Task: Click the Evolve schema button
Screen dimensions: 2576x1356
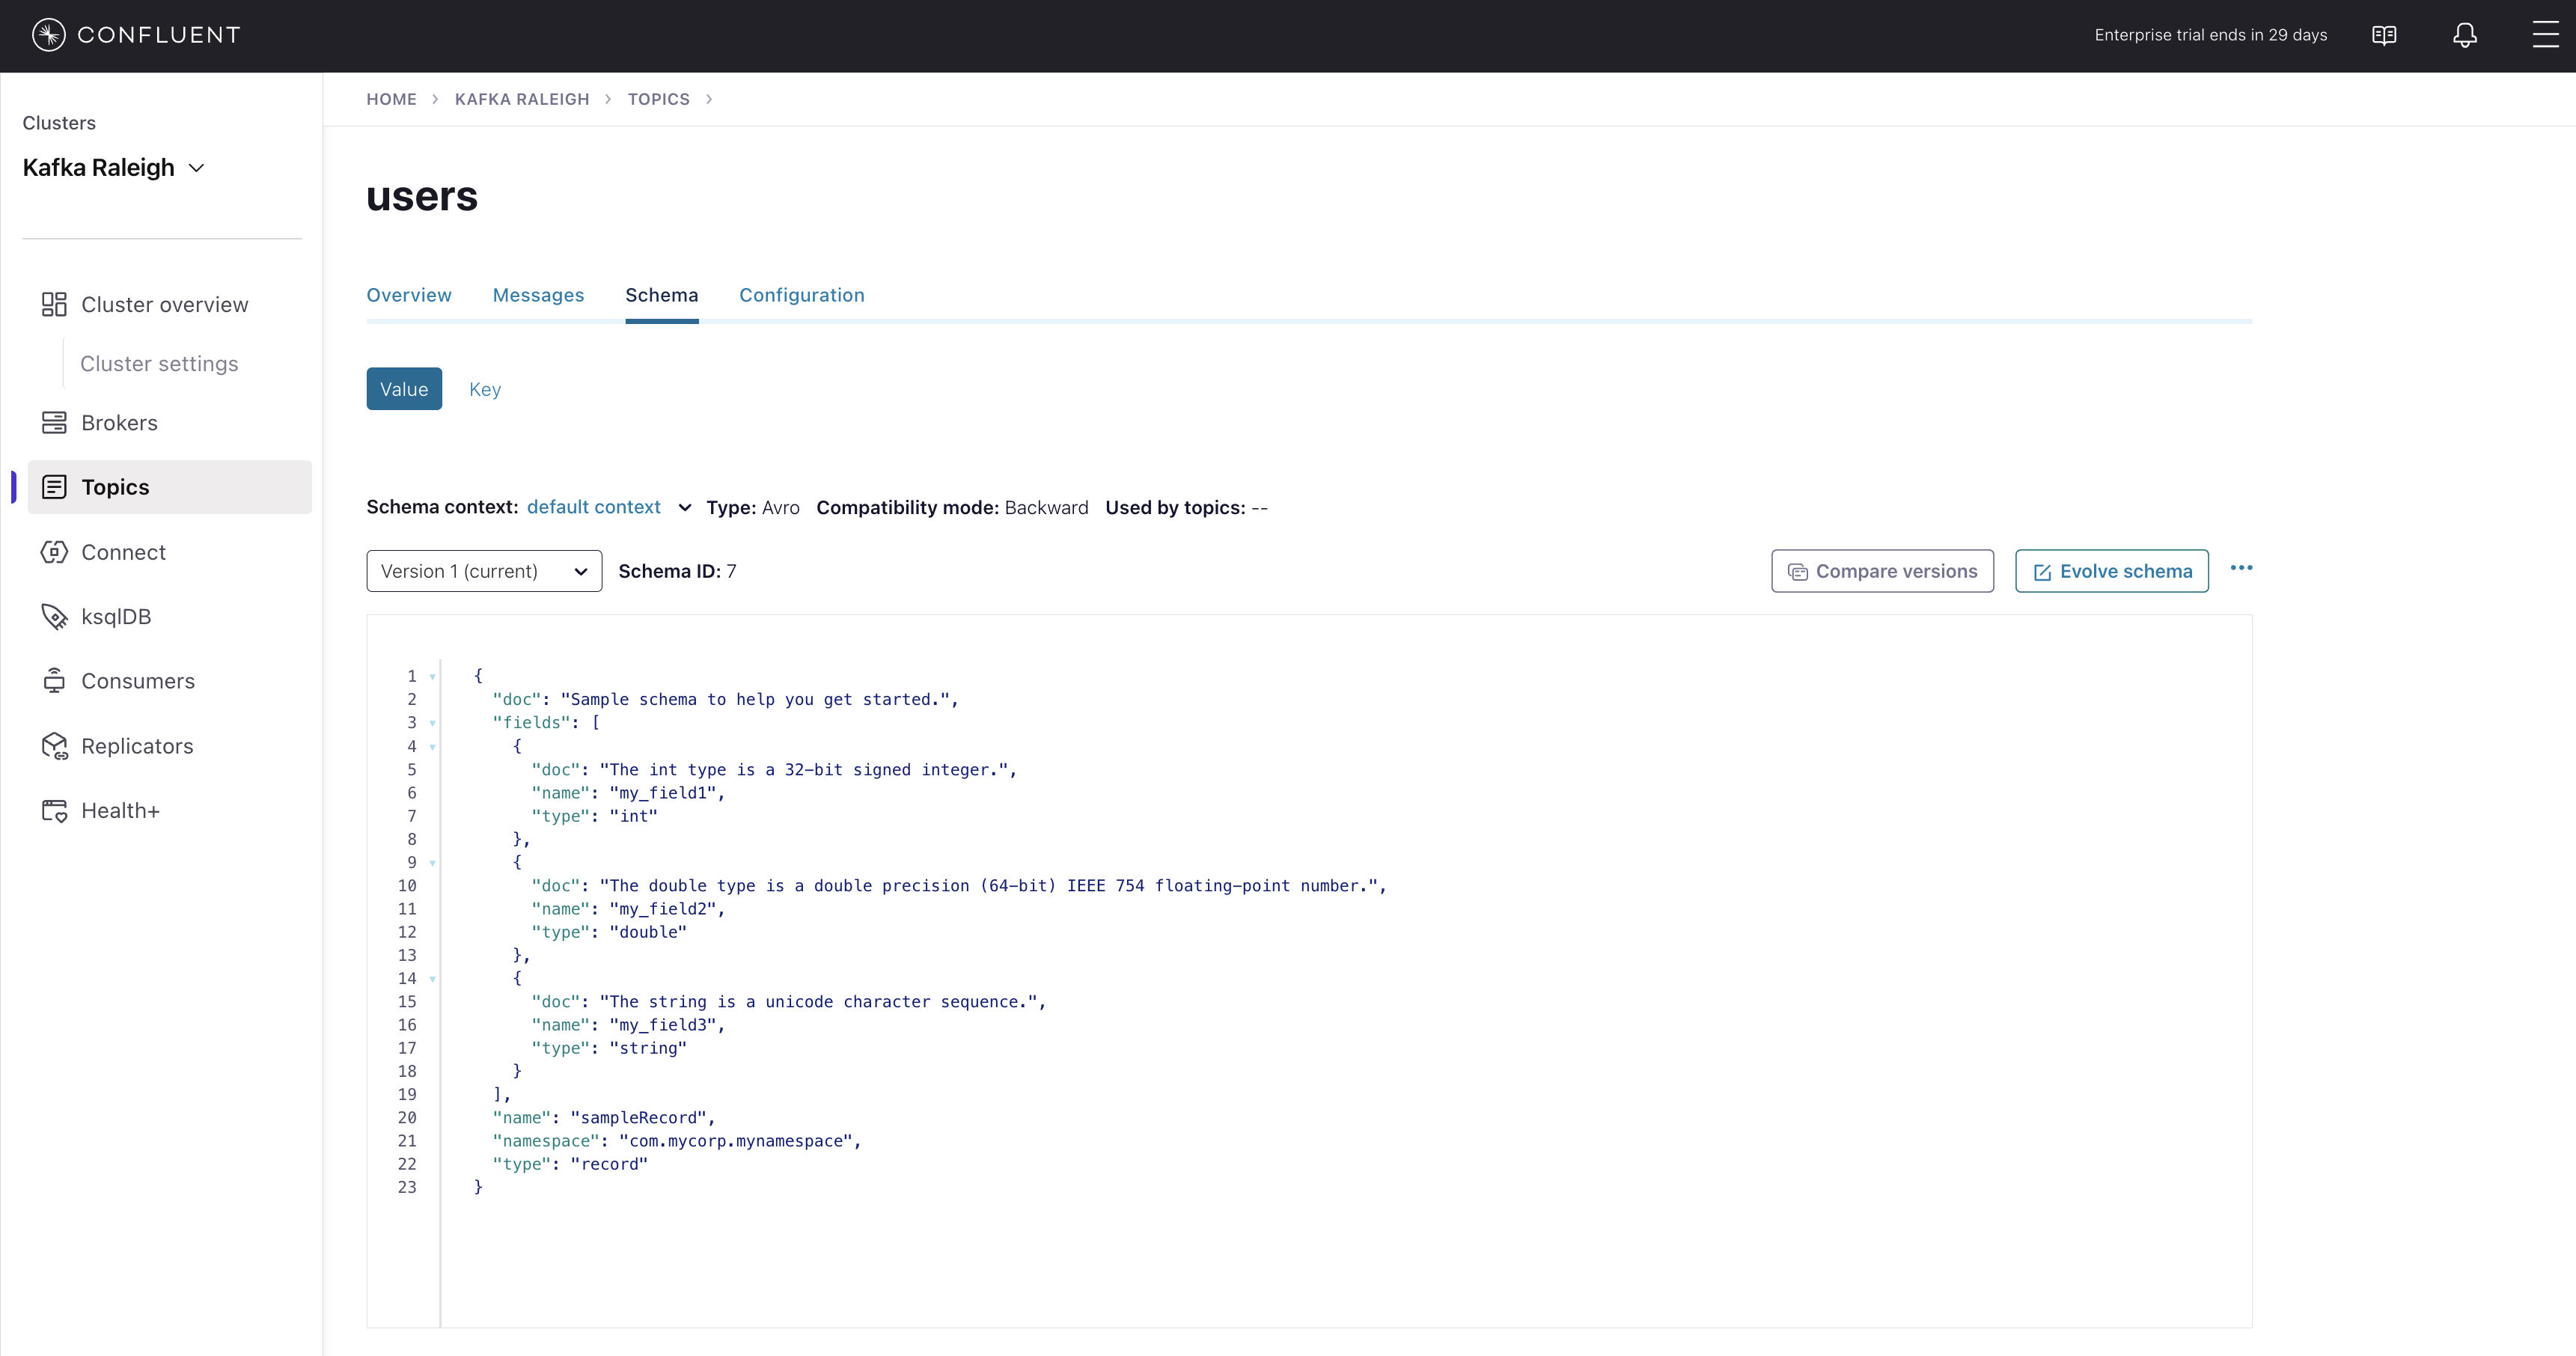Action: (x=2111, y=571)
